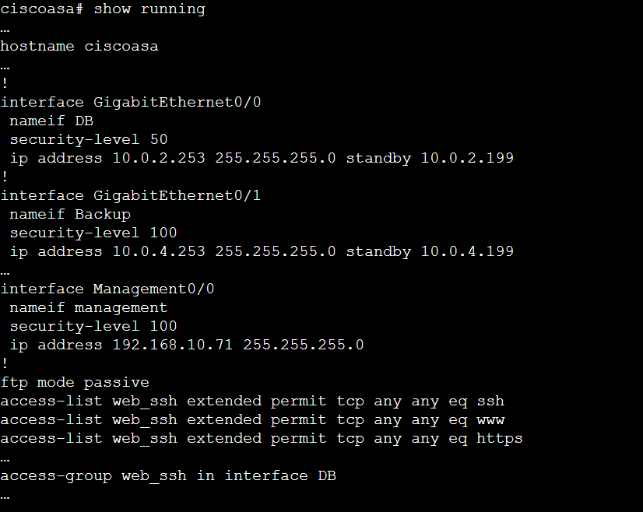Click the access-list line ending 'eq https'
Screen dimensions: 643x512
262,439
